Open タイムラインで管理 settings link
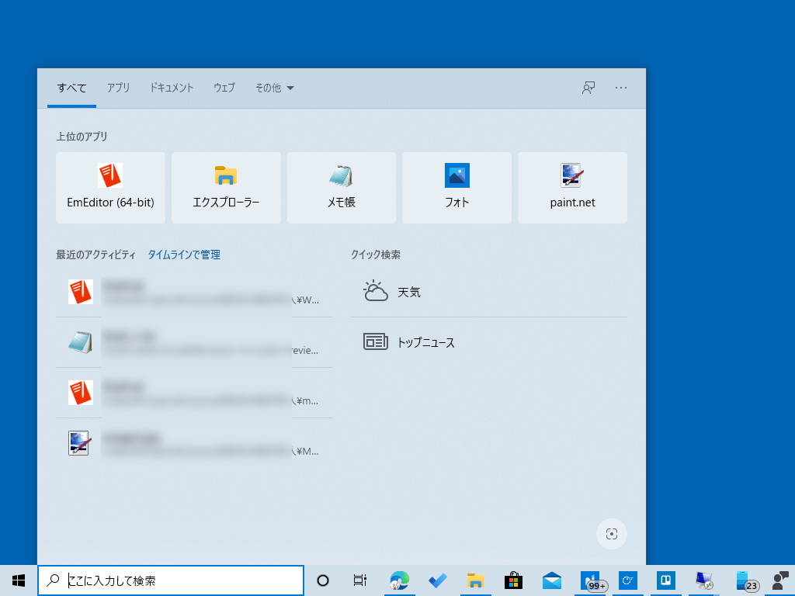The width and height of the screenshot is (795, 596). [183, 254]
